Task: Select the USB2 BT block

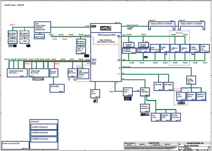Action: click(x=165, y=48)
